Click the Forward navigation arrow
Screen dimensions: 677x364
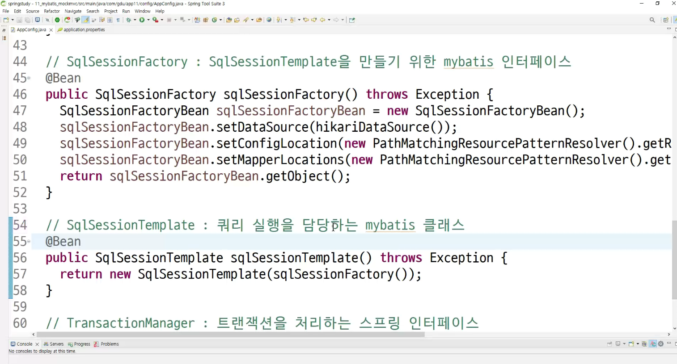(336, 20)
